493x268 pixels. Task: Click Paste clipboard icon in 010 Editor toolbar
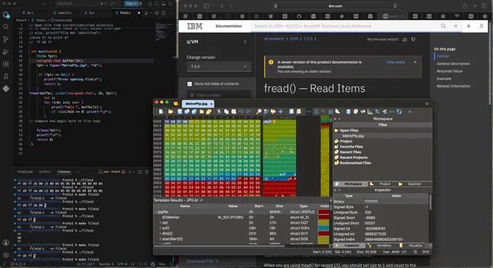point(233,112)
